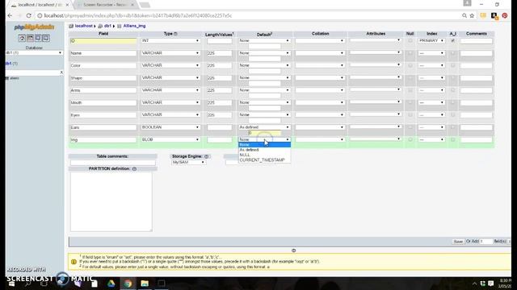Click the browser zoom magnifier icon

click(x=464, y=15)
